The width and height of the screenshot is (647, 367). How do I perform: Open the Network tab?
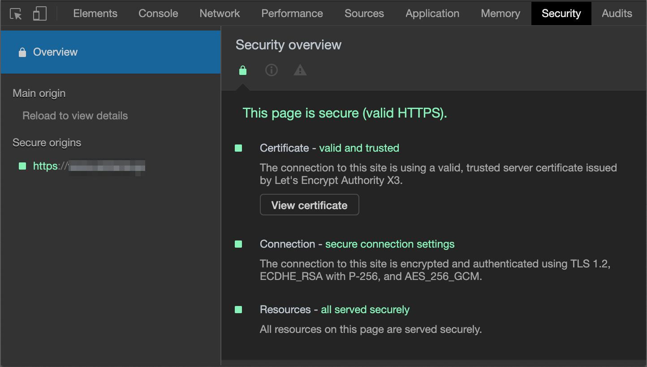point(220,13)
